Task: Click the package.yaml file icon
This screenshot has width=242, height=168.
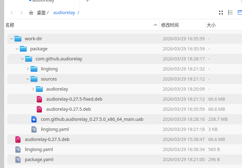Action: pos(18,160)
